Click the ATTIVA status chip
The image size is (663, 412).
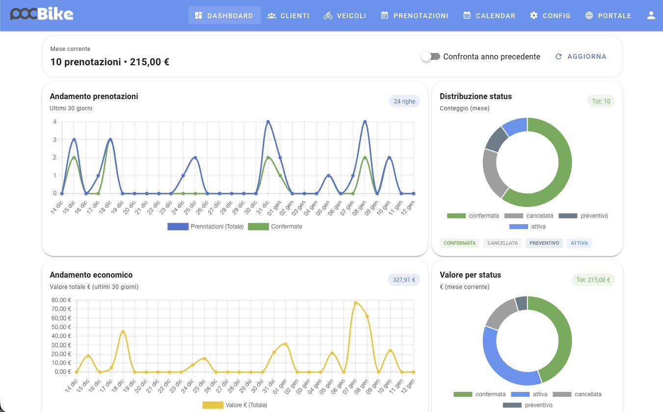point(579,243)
